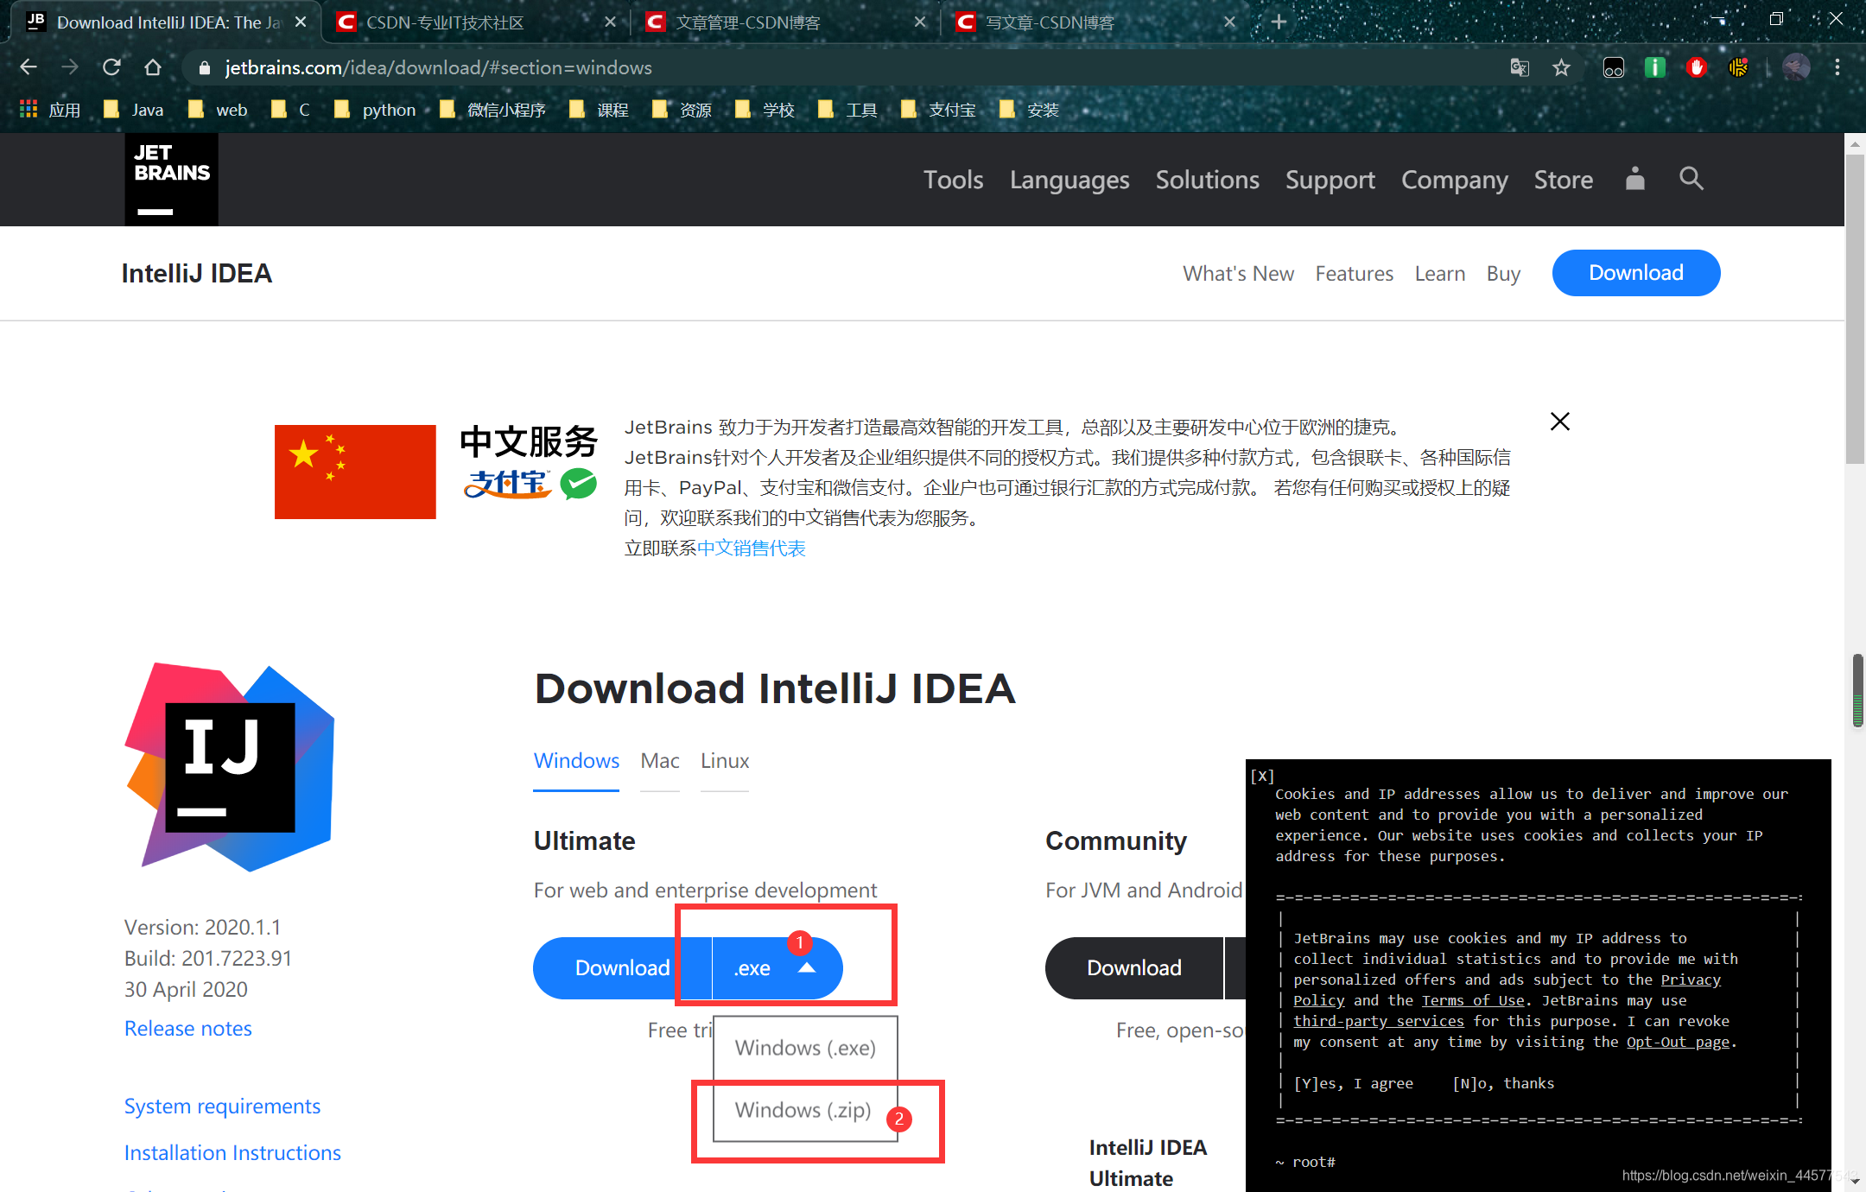The height and width of the screenshot is (1192, 1866).
Task: Click the Community edition Download button
Action: (x=1134, y=968)
